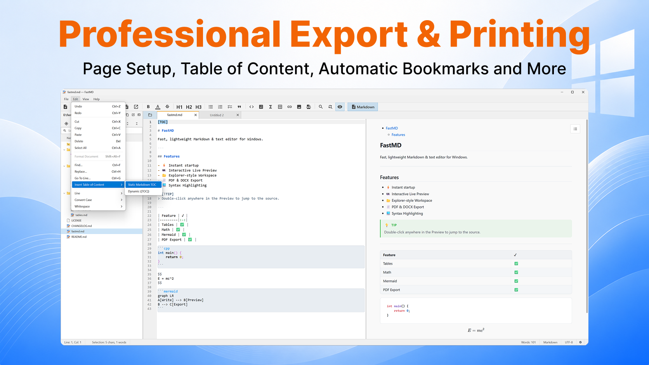Choose Redo from Edit menu
649x365 pixels.
[x=98, y=113]
